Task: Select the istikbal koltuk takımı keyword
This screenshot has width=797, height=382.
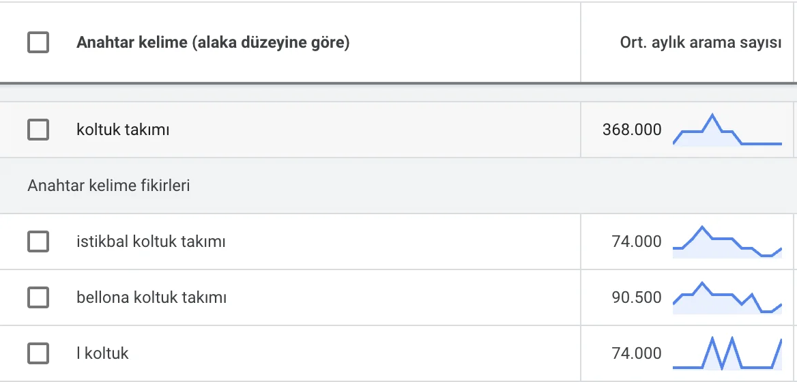Action: pyautogui.click(x=151, y=241)
